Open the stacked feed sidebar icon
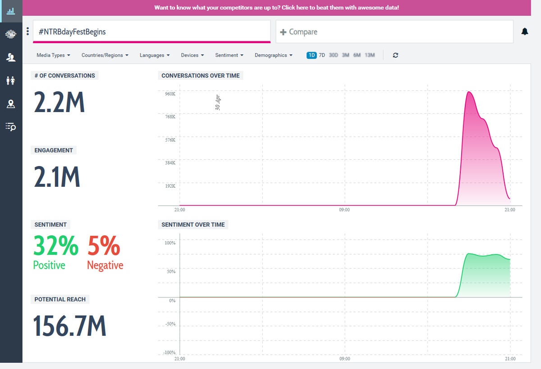This screenshot has width=541, height=369. (x=11, y=34)
